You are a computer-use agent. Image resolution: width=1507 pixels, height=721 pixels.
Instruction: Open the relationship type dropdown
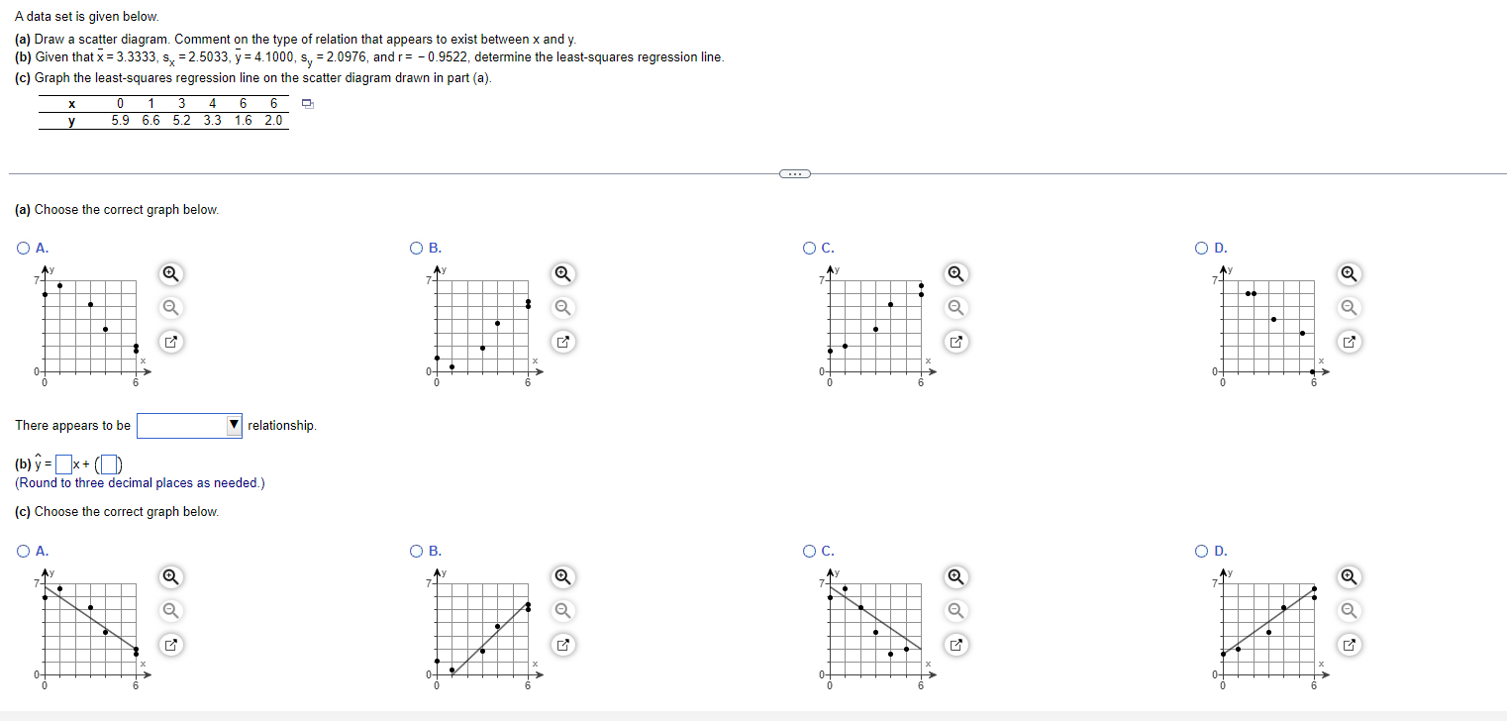coord(233,425)
